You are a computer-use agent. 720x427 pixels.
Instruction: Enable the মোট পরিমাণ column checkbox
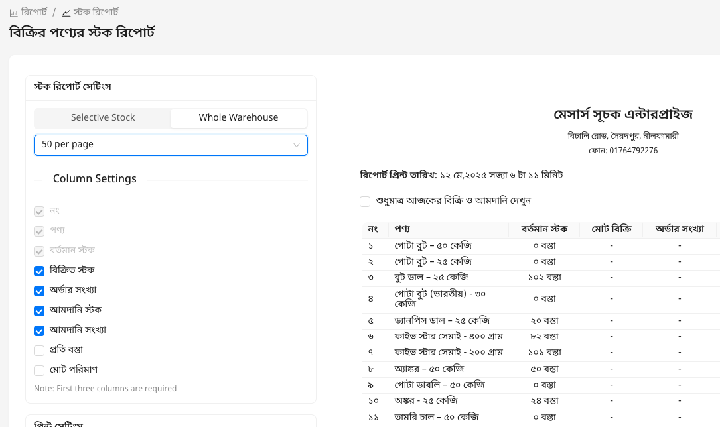pyautogui.click(x=39, y=370)
